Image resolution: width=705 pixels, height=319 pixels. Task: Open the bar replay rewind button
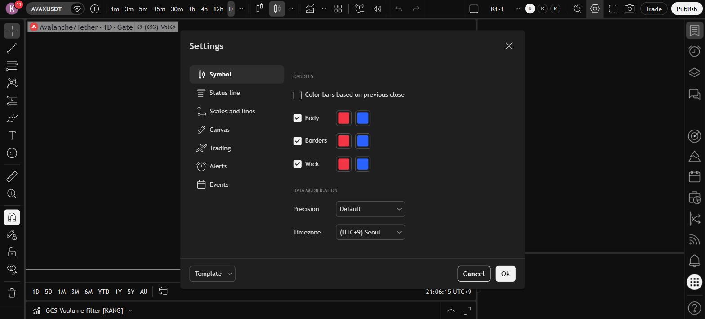tap(377, 9)
